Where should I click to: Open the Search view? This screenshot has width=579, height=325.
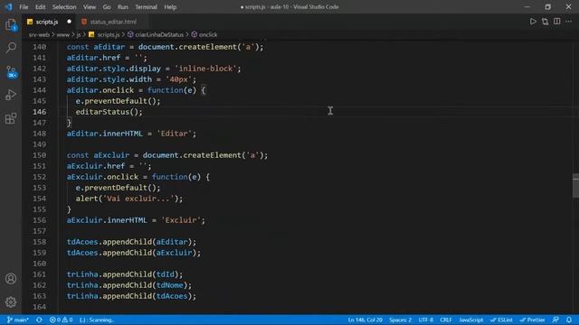coord(11,48)
